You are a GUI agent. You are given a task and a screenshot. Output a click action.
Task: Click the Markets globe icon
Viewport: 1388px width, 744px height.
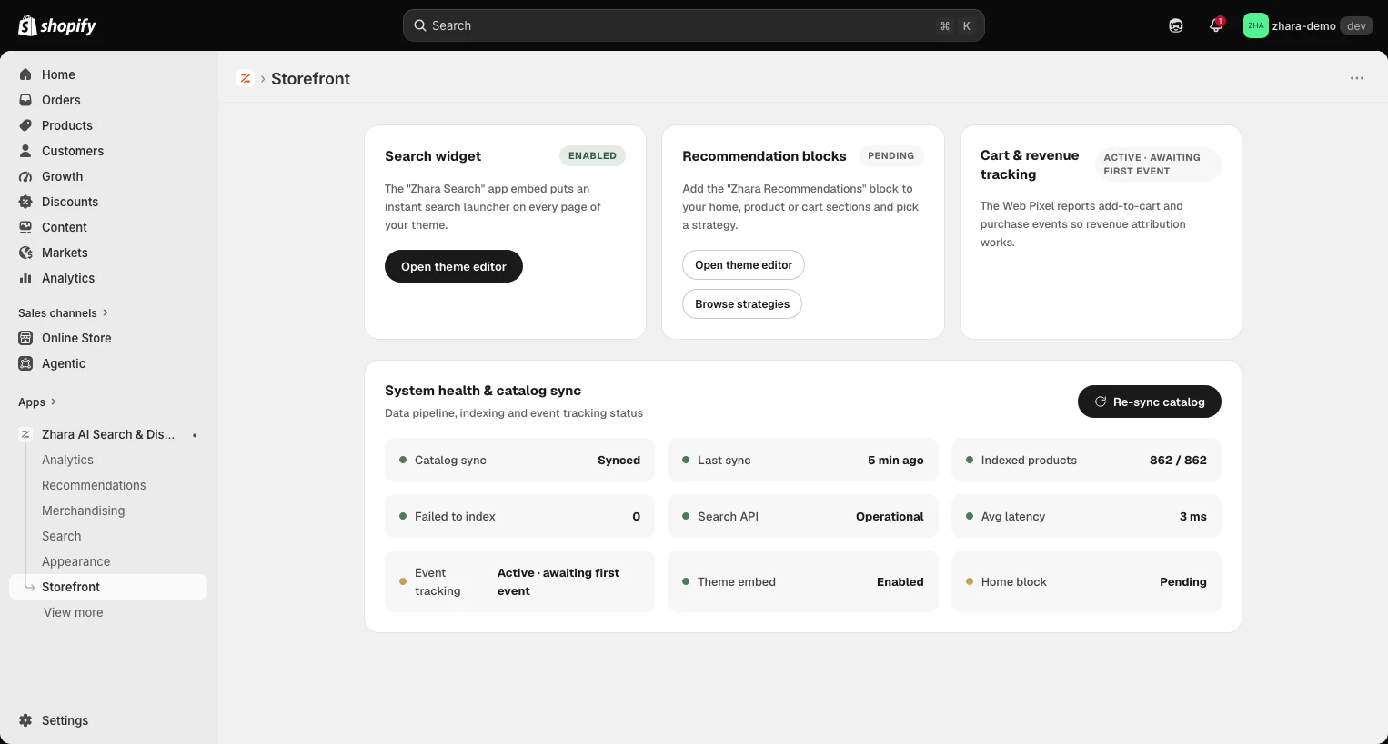[x=25, y=253]
